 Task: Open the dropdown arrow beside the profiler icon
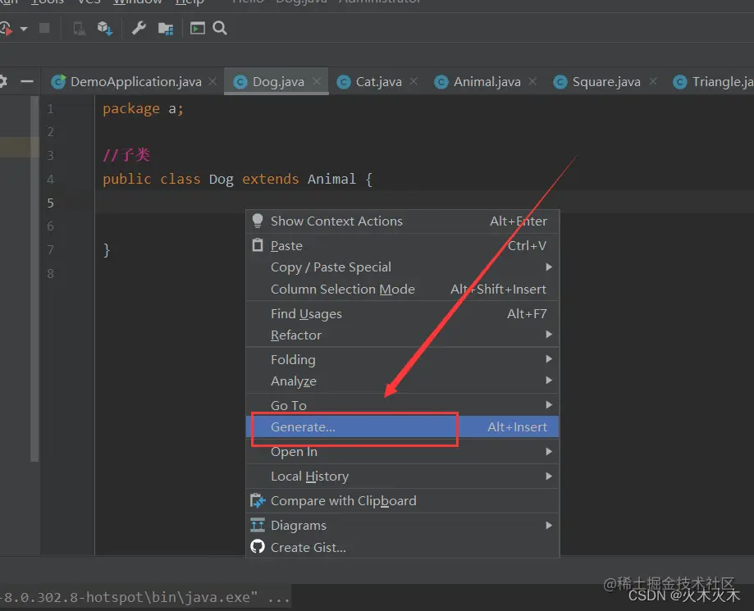pyautogui.click(x=24, y=30)
